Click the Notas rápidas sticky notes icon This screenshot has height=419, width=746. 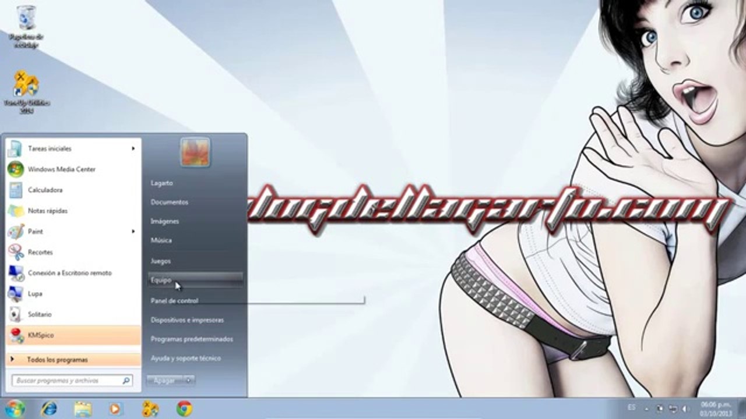(15, 211)
